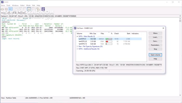This screenshot has width=182, height=103.
Task: Open the Help menu
Action: 38,5
